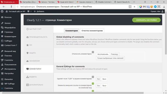
Task: Select the 'Не отключать' option
Action: pos(103,54)
